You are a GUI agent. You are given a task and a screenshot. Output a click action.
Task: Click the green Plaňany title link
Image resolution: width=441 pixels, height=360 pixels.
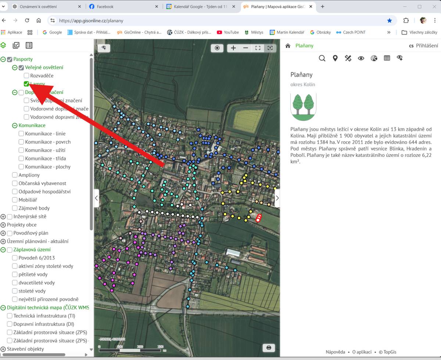tap(304, 46)
